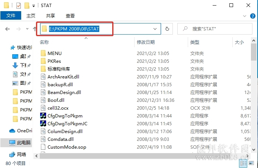The height and width of the screenshot is (168, 258).
Task: Switch to the 共享 ribbon tab
Action: point(50,16)
